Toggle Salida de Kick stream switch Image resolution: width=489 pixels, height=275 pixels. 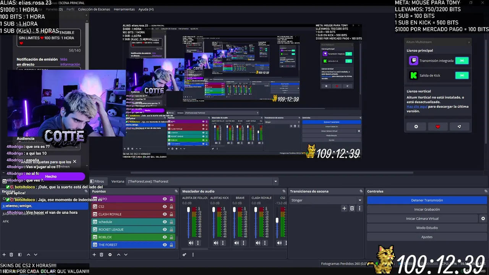[x=462, y=75]
